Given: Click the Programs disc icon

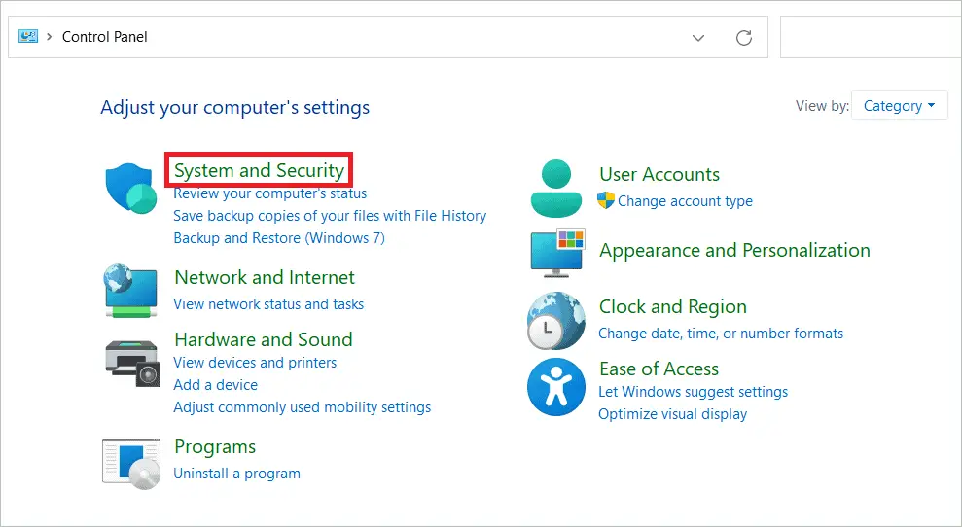Looking at the screenshot, I should 131,464.
